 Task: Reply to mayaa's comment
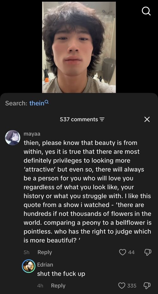click(x=45, y=252)
